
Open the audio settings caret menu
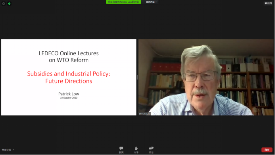[x=13, y=150]
